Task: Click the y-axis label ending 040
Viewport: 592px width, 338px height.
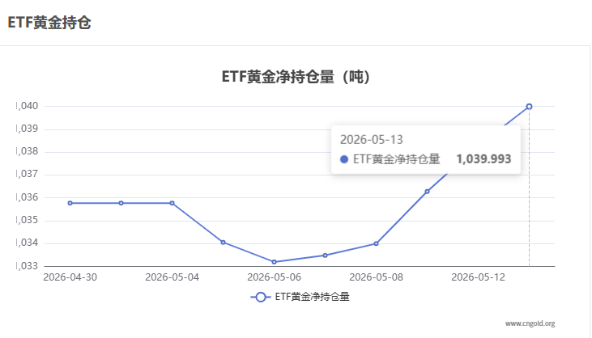Action: (x=28, y=106)
